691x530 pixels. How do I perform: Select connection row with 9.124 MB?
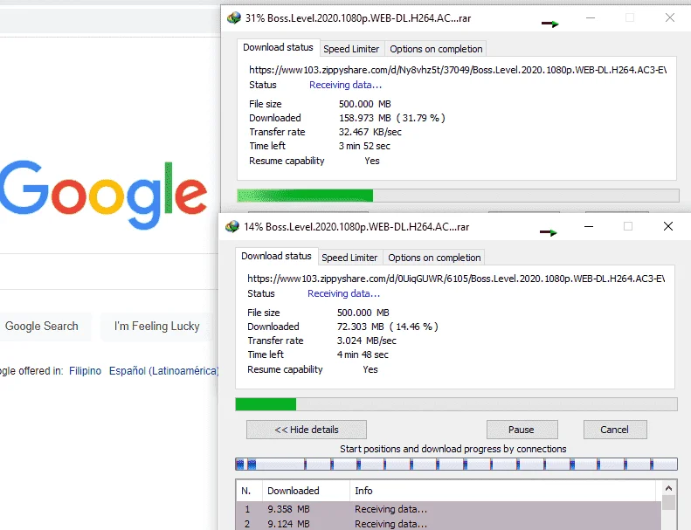click(x=449, y=524)
